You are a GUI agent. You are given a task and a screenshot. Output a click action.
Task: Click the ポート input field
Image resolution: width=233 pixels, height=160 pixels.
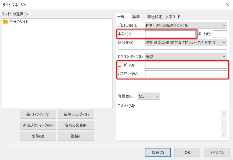coord(219,34)
